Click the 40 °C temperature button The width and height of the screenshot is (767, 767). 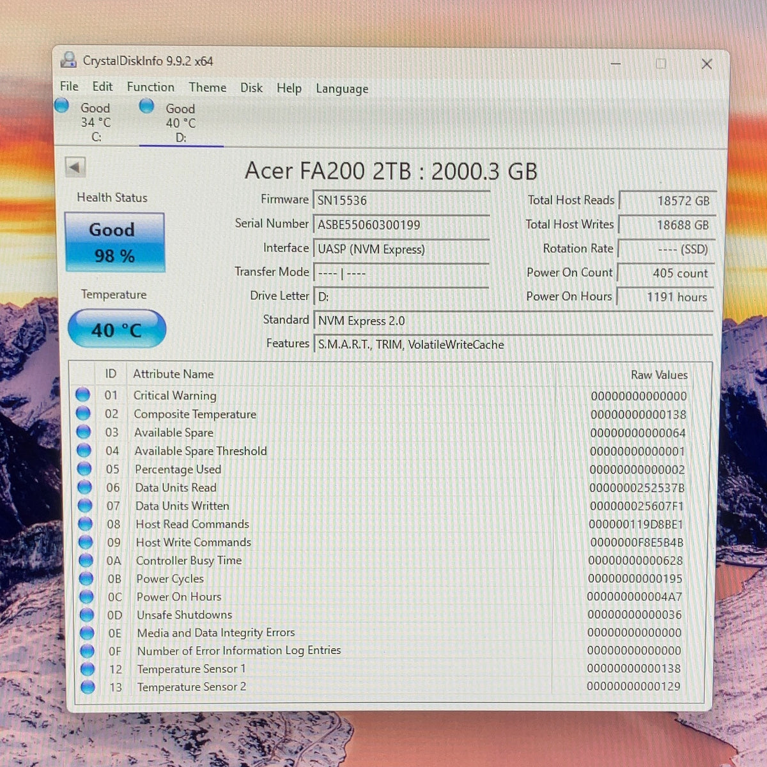click(x=117, y=329)
